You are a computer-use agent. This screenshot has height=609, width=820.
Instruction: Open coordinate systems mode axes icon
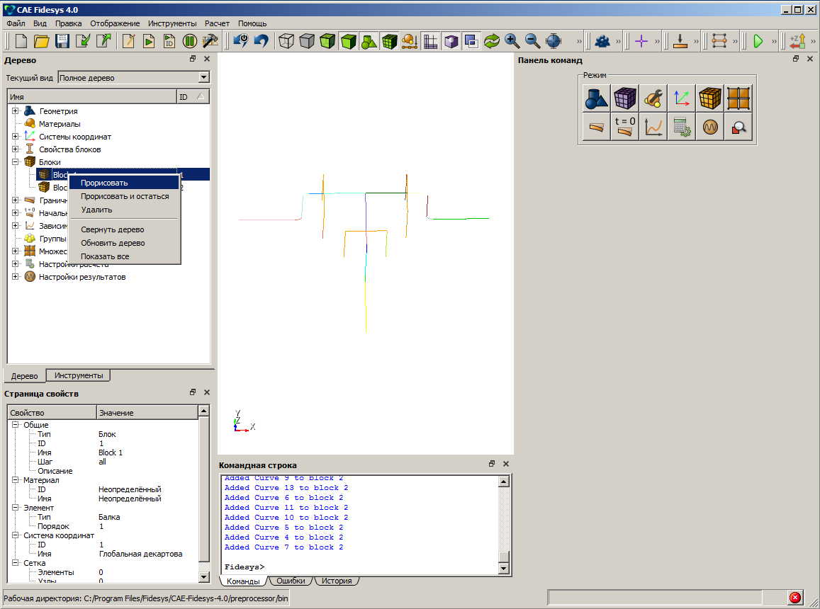681,98
